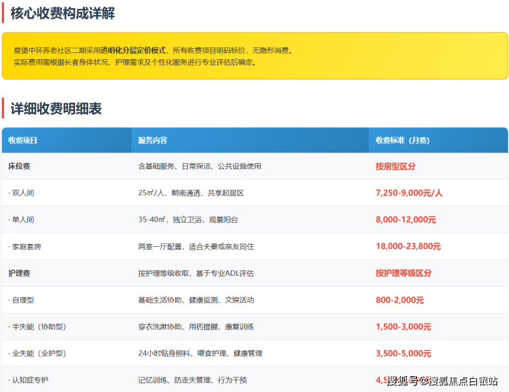Click the 半失能（协助型） row label
509x392 pixels.
coord(37,327)
